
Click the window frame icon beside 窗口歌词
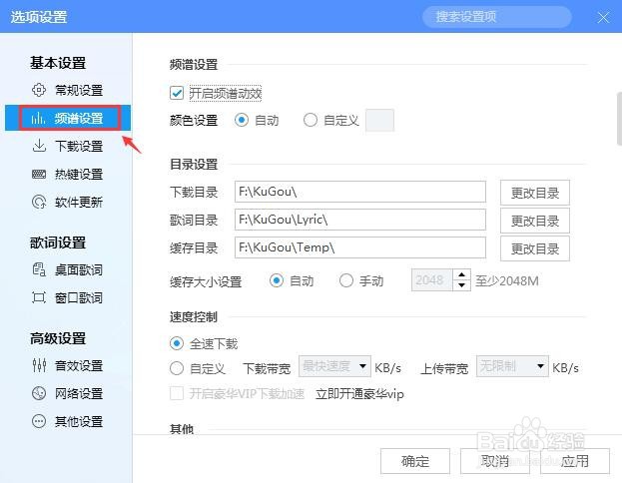(39, 297)
